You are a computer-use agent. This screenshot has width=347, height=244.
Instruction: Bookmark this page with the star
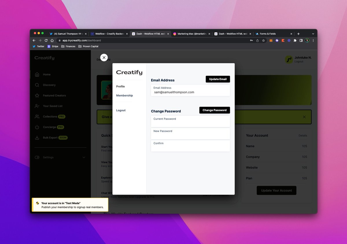263,40
